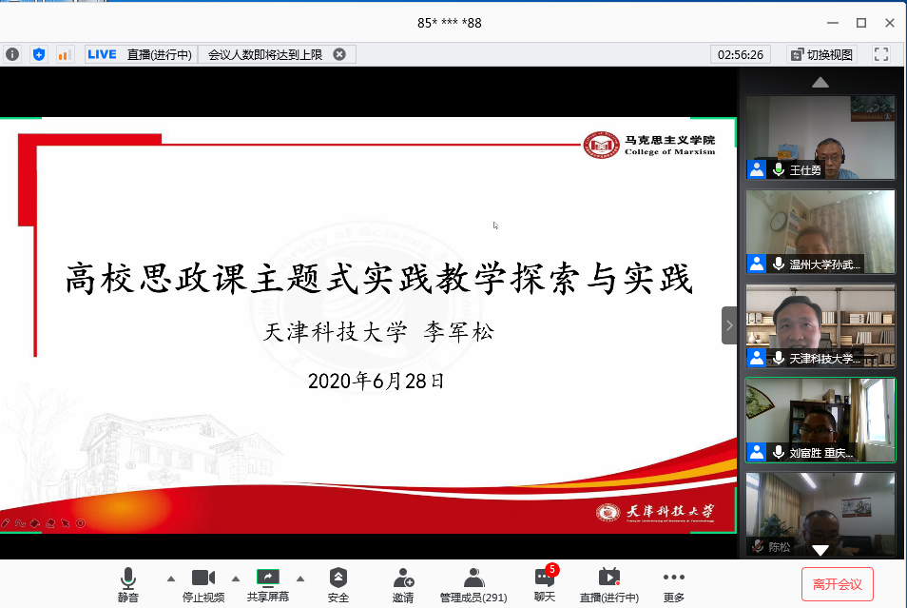Click the blue security shield icon
The width and height of the screenshot is (907, 608).
click(39, 54)
